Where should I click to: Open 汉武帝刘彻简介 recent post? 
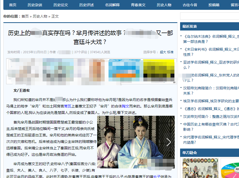(x=211, y=117)
